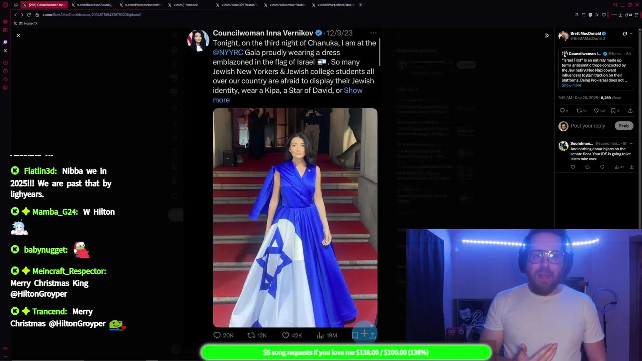Like Brett MacDonald's post with 128 likes

click(599, 111)
